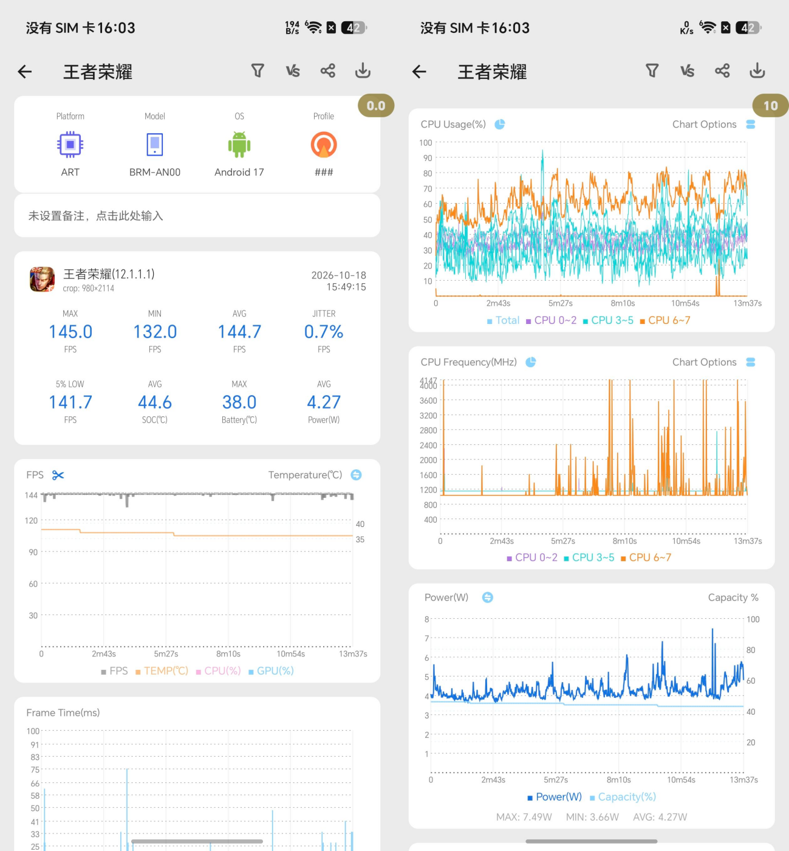Viewport: 789px width, 851px height.
Task: Toggle GPU(%) series in the FPS legend
Action: [x=271, y=671]
